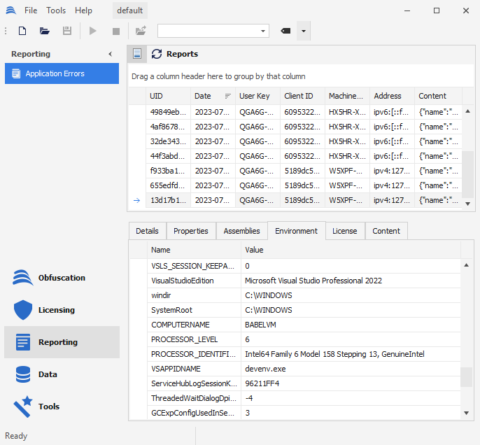Image resolution: width=480 pixels, height=445 pixels.
Task: Click the New file icon in toolbar
Action: pyautogui.click(x=22, y=31)
